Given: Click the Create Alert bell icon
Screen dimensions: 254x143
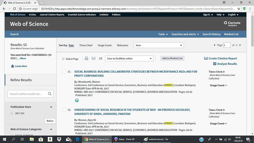Looking at the screenshot, I should pos(12,66).
